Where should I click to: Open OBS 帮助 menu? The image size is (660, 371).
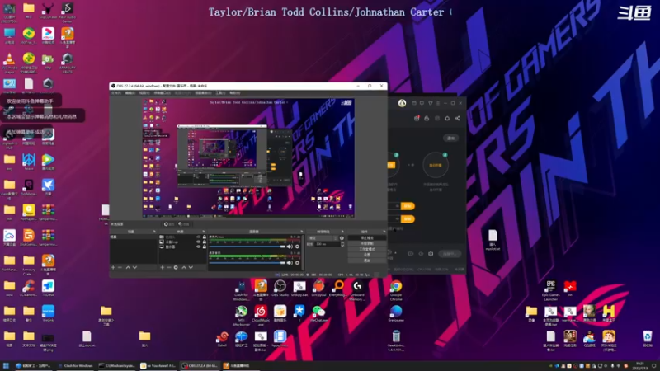tap(235, 93)
